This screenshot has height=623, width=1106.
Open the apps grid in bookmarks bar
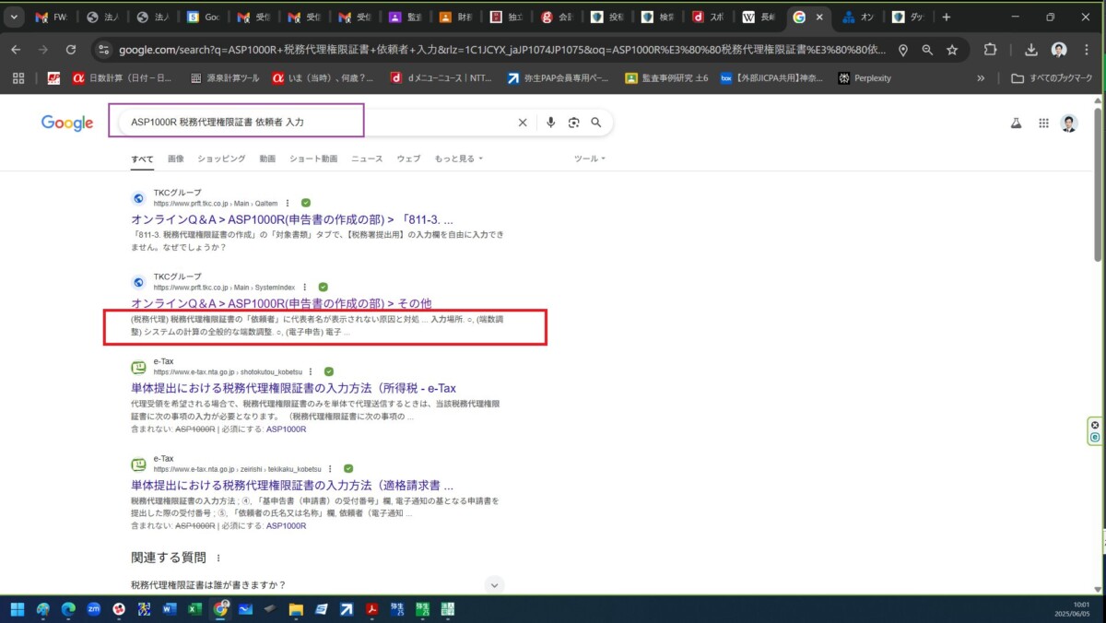pyautogui.click(x=18, y=78)
